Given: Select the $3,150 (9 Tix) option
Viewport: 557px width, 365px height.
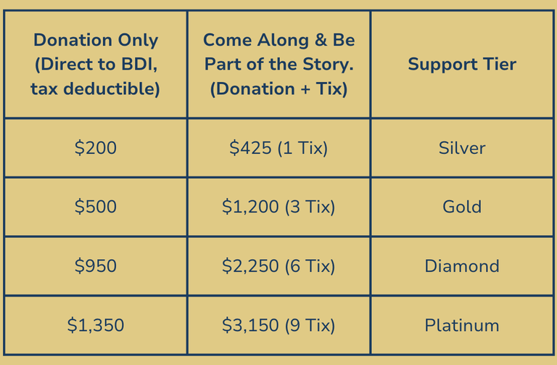Looking at the screenshot, I should pos(278,325).
